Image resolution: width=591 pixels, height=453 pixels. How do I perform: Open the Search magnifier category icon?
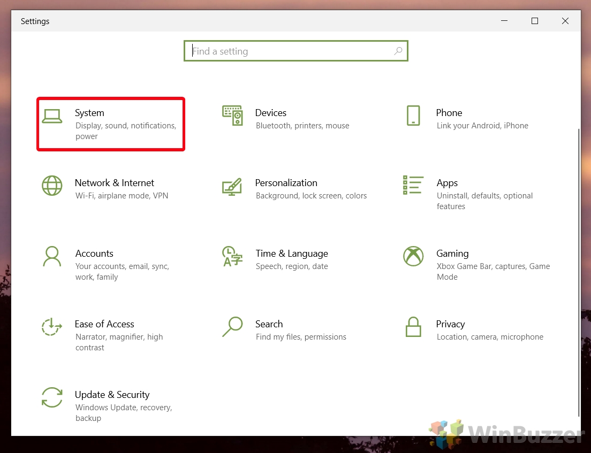(232, 326)
